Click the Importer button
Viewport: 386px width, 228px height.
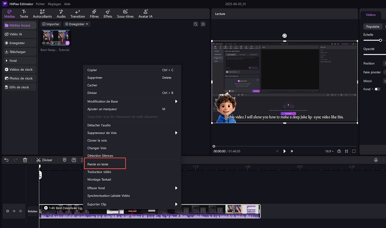[51, 24]
